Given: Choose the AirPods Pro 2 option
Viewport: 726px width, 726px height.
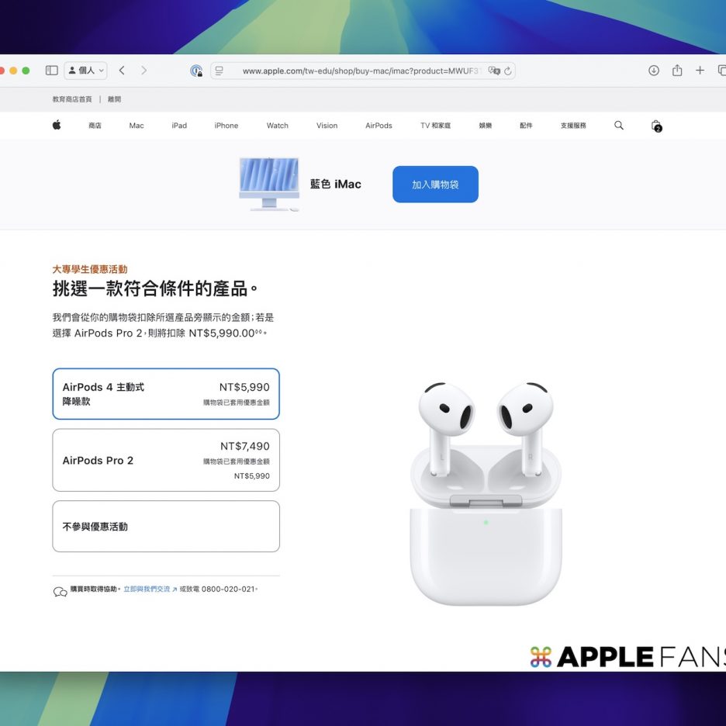Looking at the screenshot, I should tap(166, 460).
